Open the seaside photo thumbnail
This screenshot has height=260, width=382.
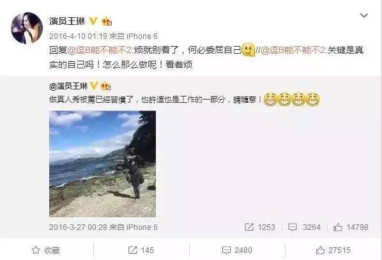(x=103, y=164)
